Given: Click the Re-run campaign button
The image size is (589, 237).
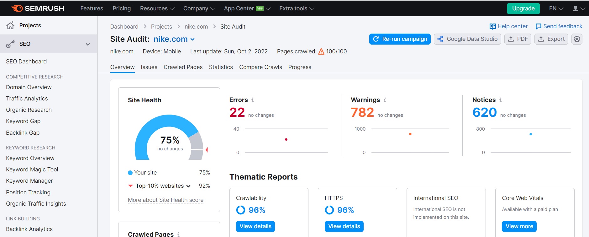Looking at the screenshot, I should click(400, 39).
